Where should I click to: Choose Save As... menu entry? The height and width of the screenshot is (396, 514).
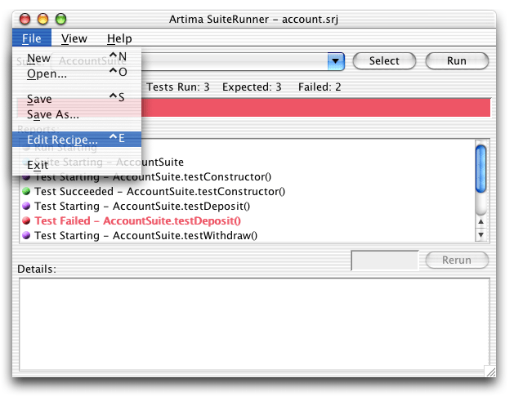[77, 114]
